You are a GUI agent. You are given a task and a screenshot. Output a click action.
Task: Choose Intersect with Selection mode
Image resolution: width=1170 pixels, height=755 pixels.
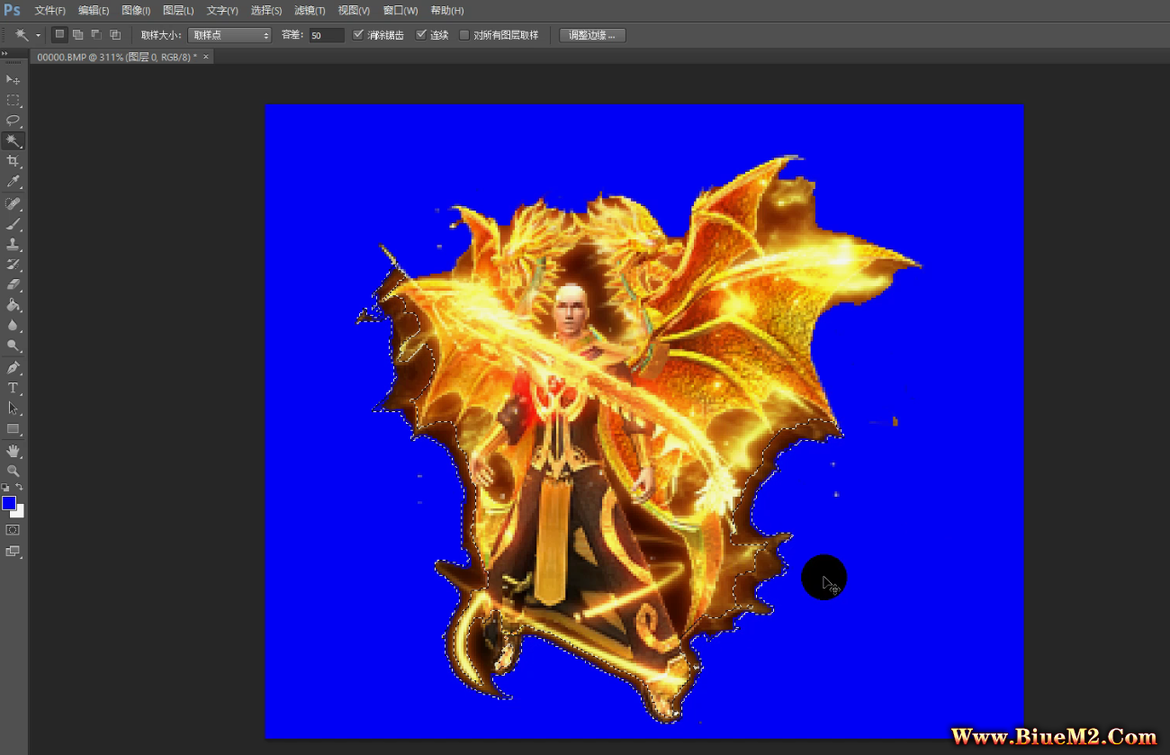(x=114, y=35)
